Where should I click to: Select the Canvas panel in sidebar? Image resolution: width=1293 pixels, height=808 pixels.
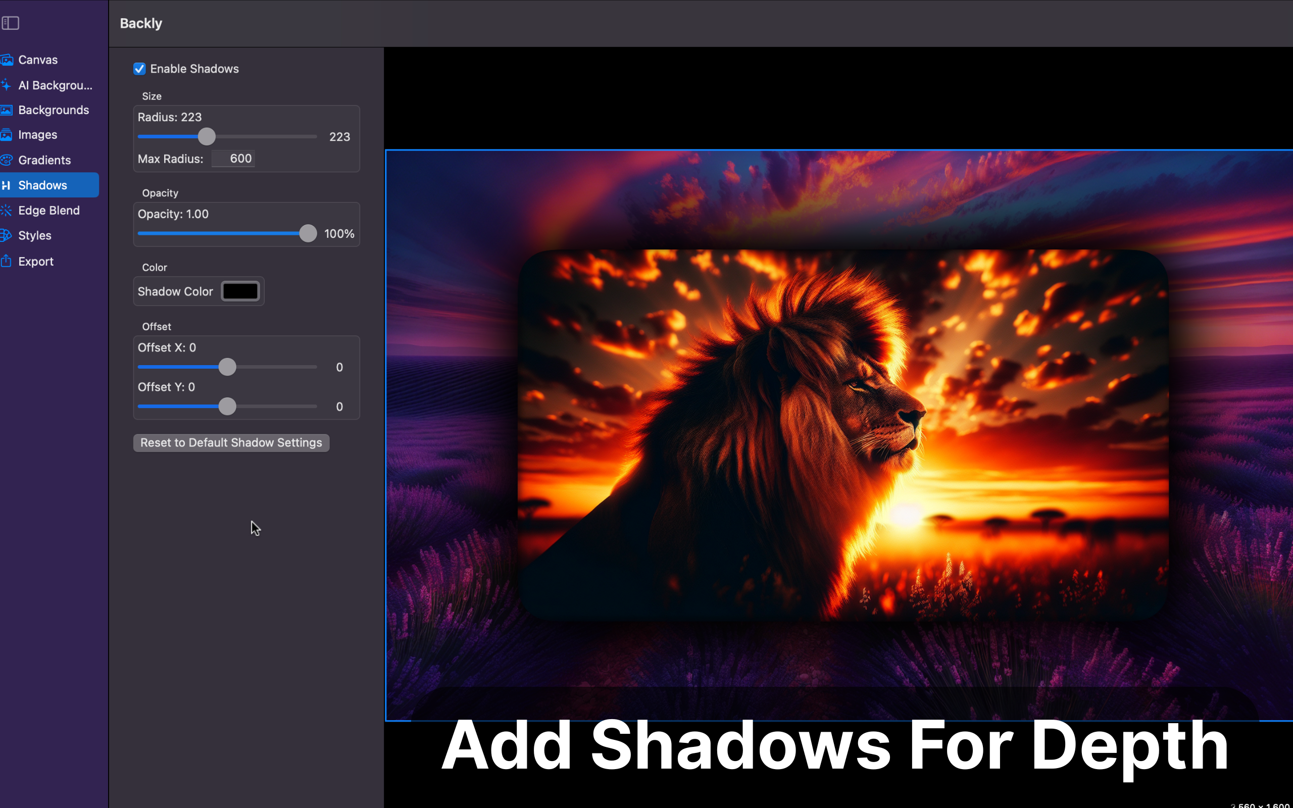tap(37, 59)
